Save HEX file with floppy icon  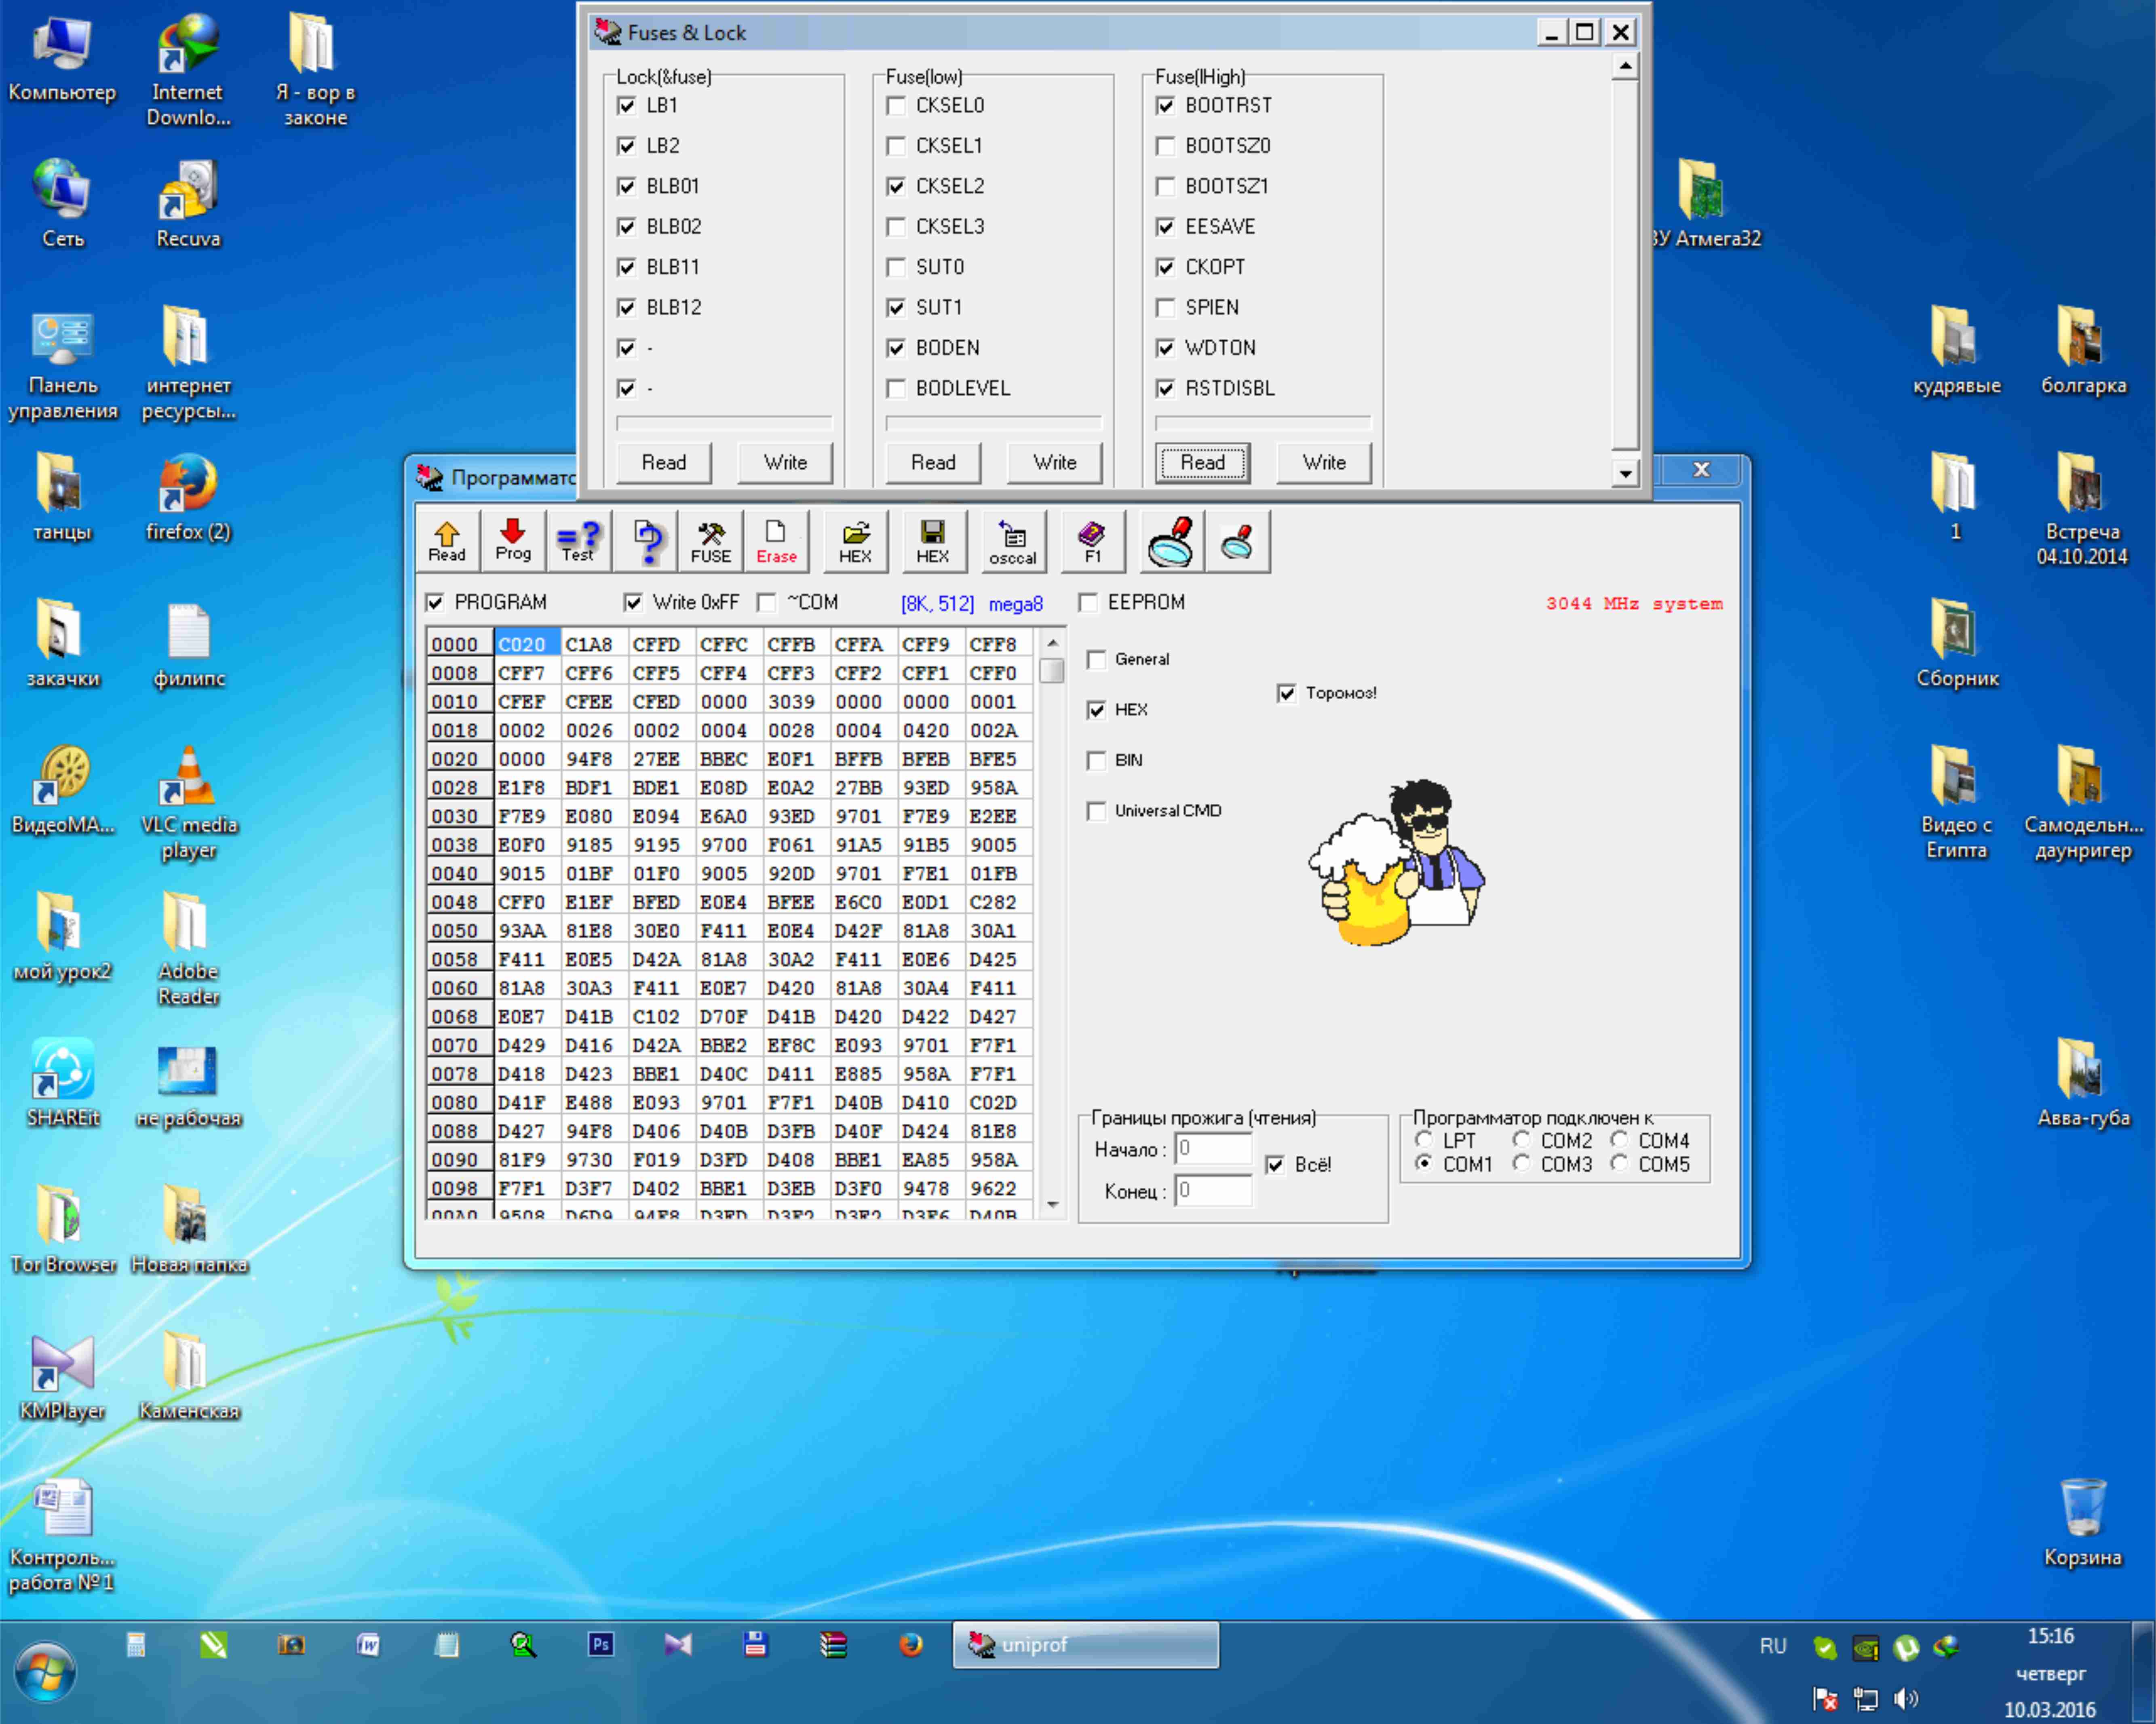[x=933, y=541]
